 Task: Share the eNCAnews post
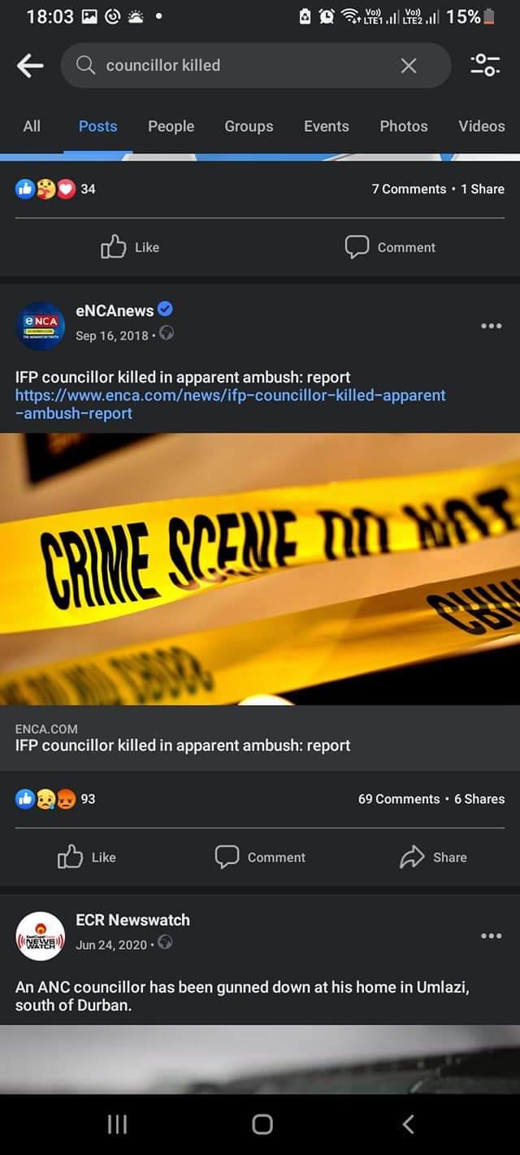coord(433,857)
